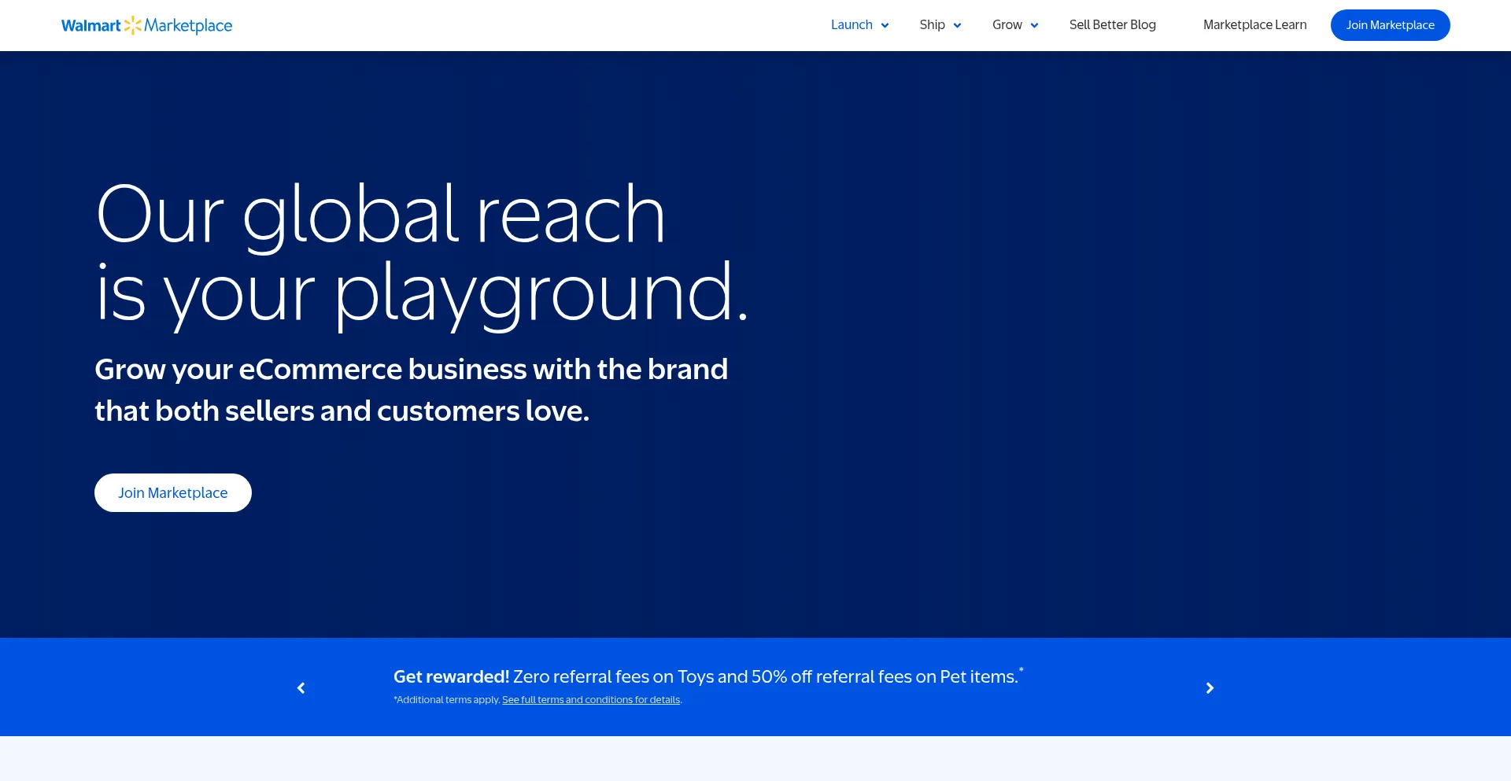Open the Grow navigation item
This screenshot has height=781, width=1511.
(x=1007, y=24)
